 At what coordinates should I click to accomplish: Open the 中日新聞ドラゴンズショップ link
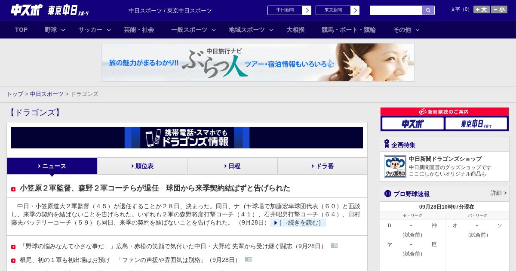tap(445, 159)
